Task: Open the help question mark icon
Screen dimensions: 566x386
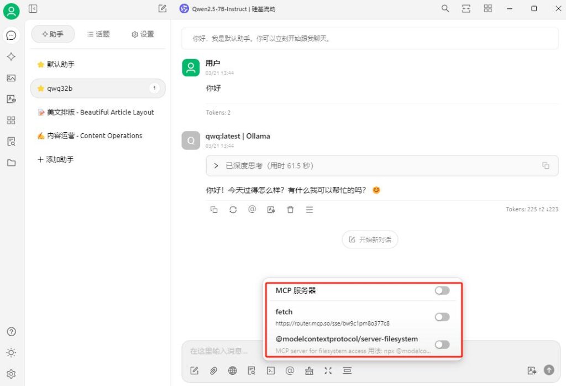Action: click(11, 331)
